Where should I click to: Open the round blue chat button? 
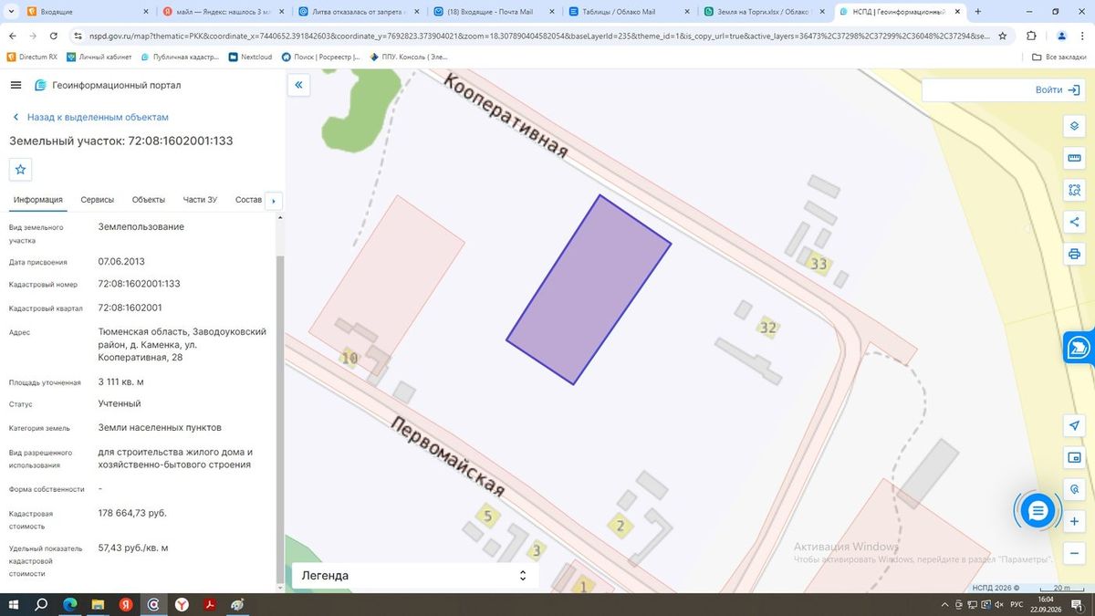[1038, 511]
